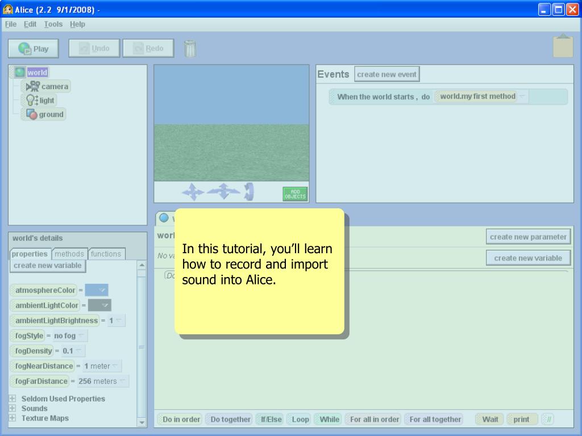Click the Do together tile
Image resolution: width=582 pixels, height=436 pixels.
[229, 420]
